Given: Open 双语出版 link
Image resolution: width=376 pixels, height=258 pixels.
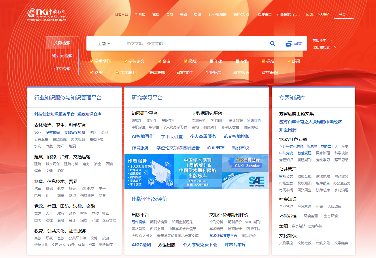Looking at the screenshot, I should [167, 245].
